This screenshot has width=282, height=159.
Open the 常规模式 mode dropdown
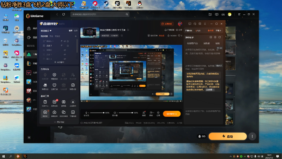tap(46, 31)
